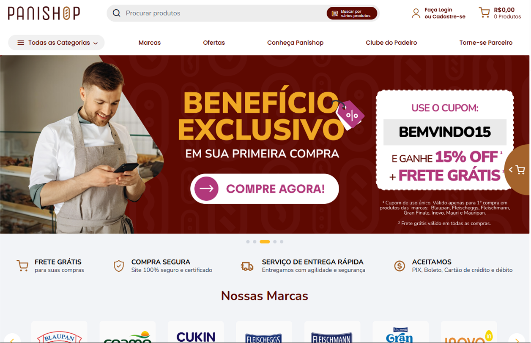
Task: Click Buscar por vários produtos button
Action: tap(352, 14)
